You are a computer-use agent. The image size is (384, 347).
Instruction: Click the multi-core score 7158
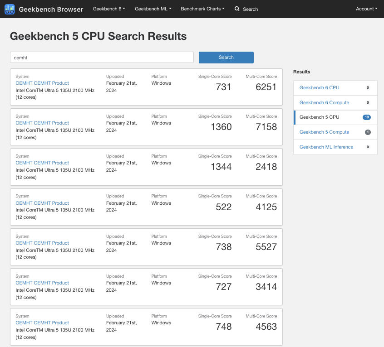(266, 127)
